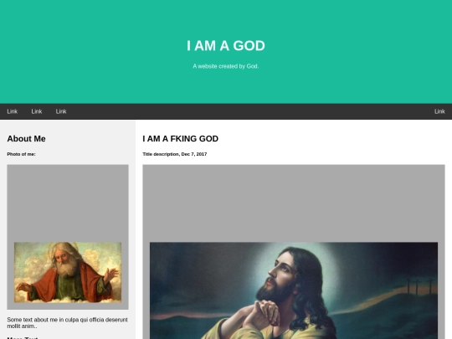Viewport: 452px width, 339px height.
Task: Open the second Link in the navigation bar
Action: [x=37, y=111]
